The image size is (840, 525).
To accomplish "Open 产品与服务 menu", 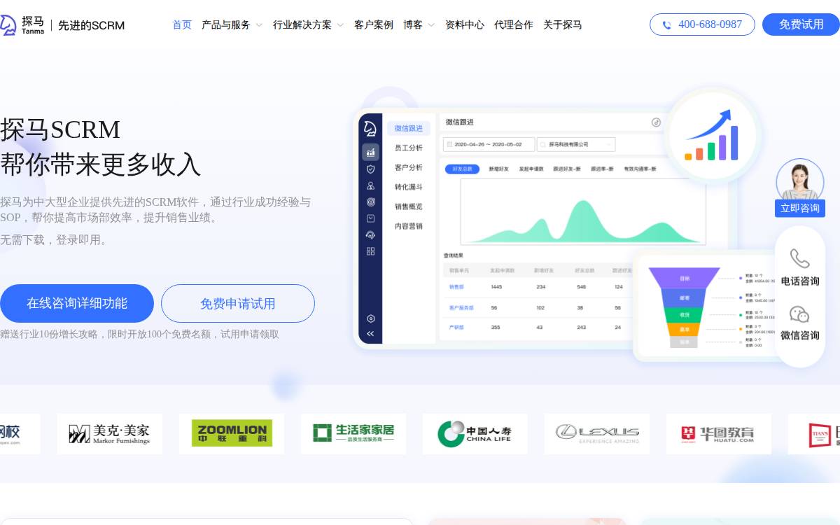I will coord(226,25).
